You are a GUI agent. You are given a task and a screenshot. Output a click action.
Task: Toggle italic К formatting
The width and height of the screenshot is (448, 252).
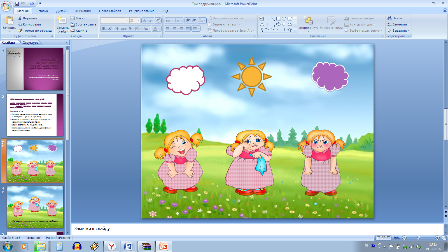pyautogui.click(x=110, y=29)
